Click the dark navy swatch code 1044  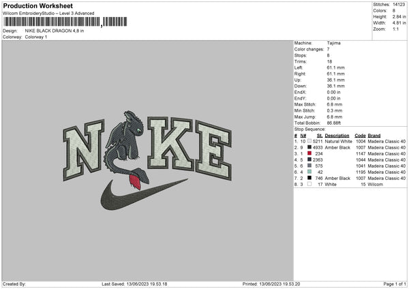click(309, 159)
